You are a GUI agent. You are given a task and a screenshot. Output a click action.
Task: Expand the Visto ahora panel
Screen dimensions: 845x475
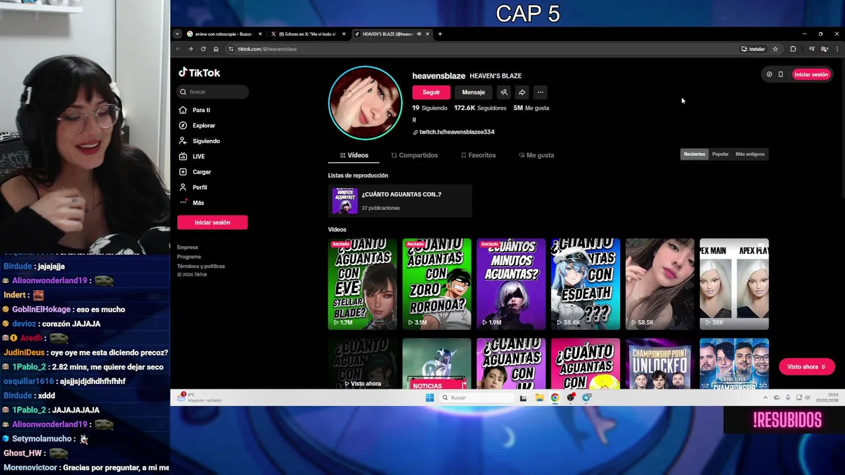[806, 367]
